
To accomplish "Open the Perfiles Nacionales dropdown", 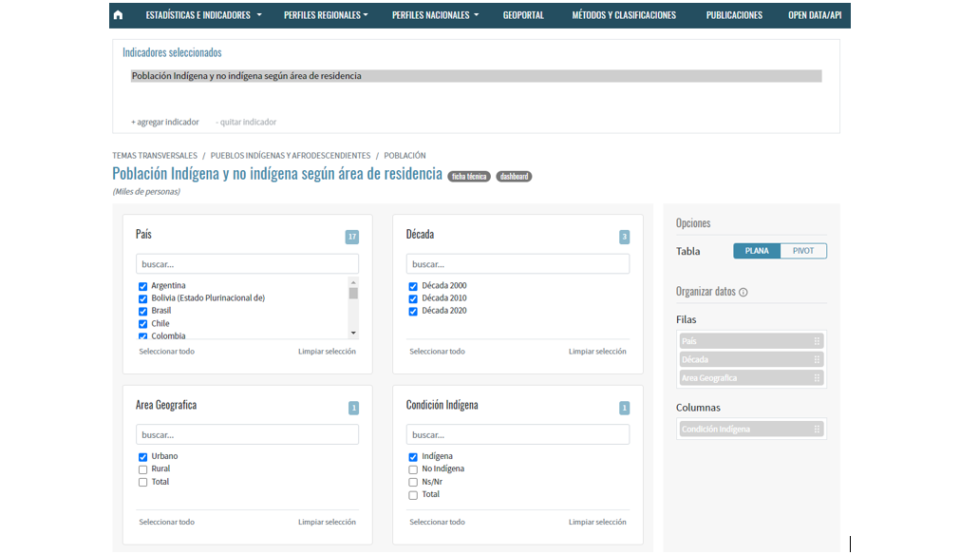I will click(435, 15).
